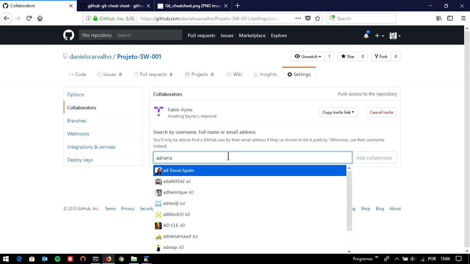Switch to the repository Issues tab
470x264 pixels.
[x=109, y=74]
